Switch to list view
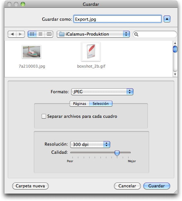The image size is (182, 201). [x=41, y=34]
